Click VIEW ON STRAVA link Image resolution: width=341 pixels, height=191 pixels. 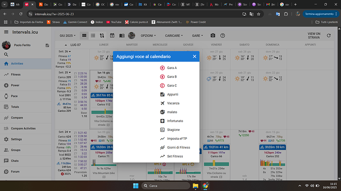pyautogui.click(x=314, y=36)
